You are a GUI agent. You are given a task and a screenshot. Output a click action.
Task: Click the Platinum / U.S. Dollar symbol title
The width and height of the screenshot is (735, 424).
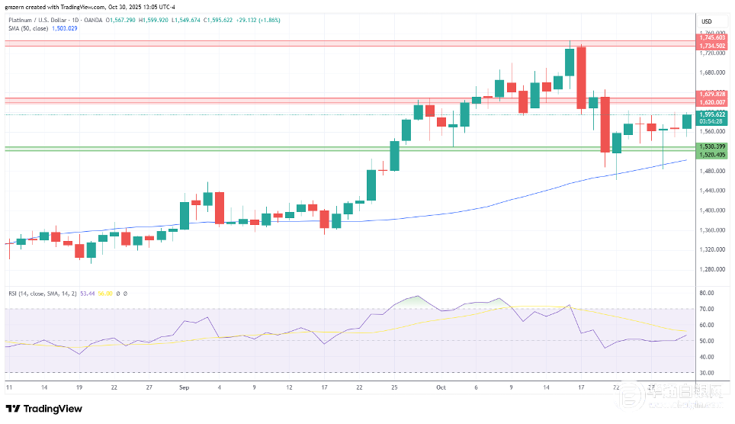(38, 20)
